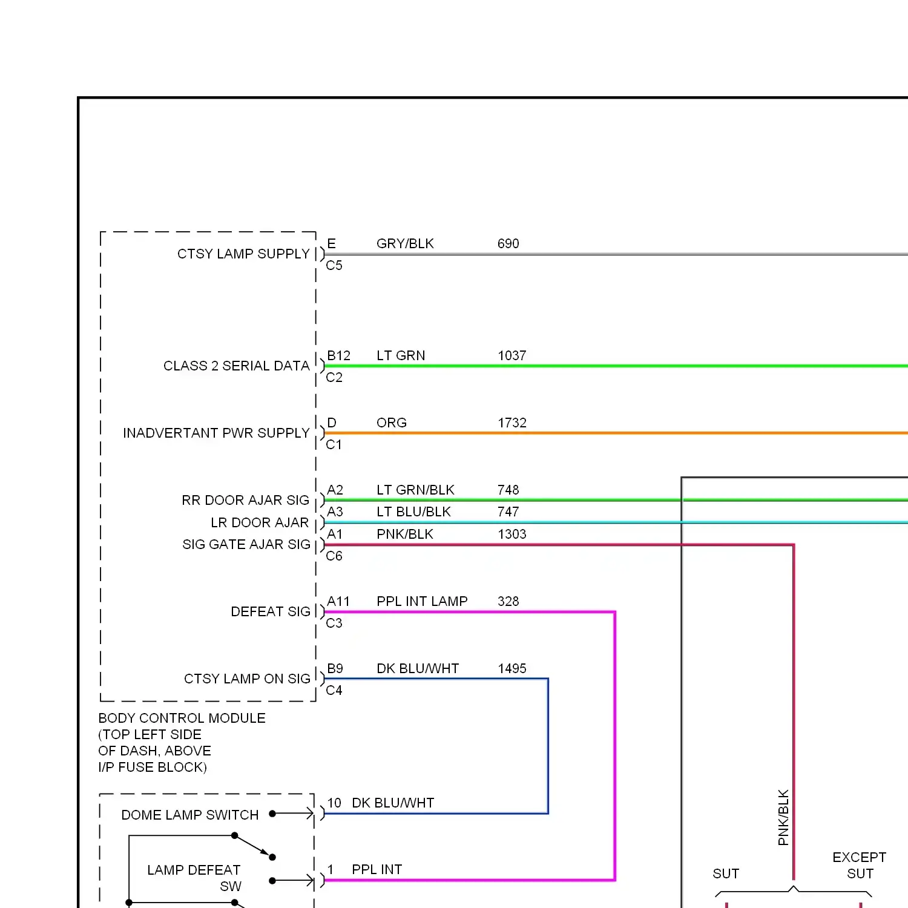Click SIG GATE AJAR SIG label
The height and width of the screenshot is (908, 908).
(246, 544)
